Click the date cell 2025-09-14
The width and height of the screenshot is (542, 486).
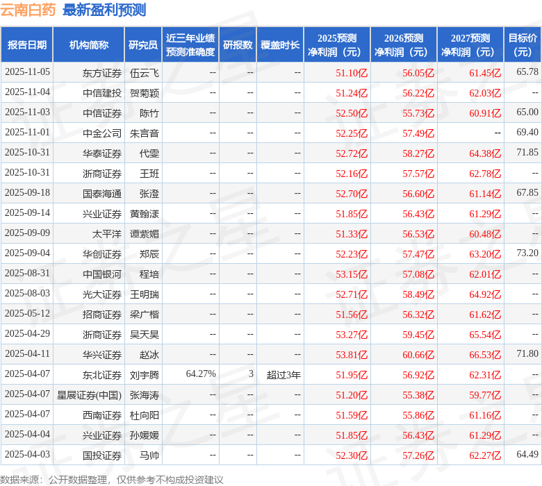(27, 212)
